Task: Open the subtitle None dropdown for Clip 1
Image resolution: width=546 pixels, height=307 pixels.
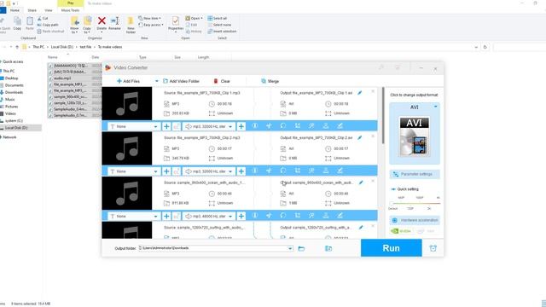Action: (133, 126)
